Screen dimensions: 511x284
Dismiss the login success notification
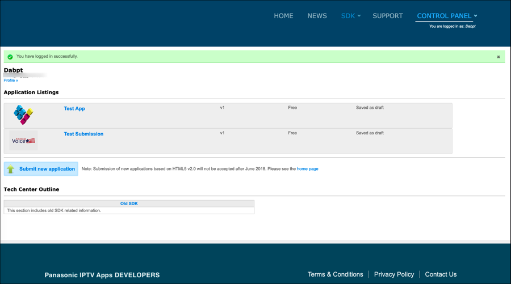[x=499, y=57]
